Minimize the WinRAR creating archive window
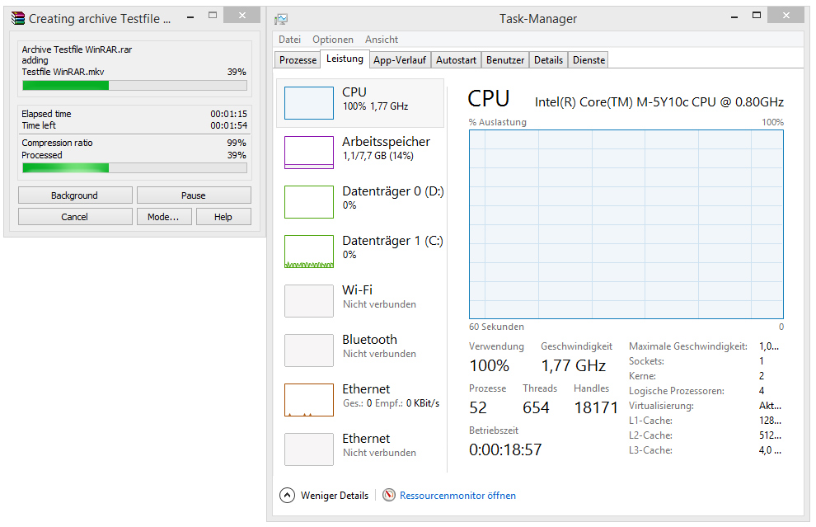The height and width of the screenshot is (527, 816). (x=190, y=16)
